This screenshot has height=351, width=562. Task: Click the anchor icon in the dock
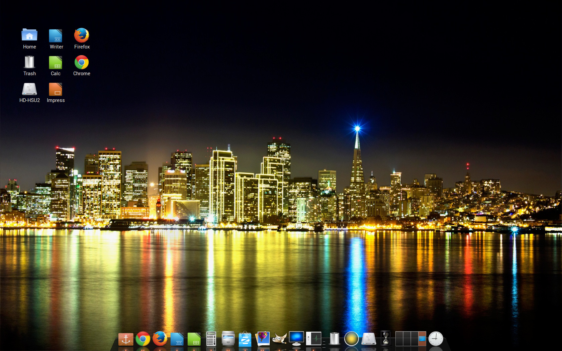coord(126,339)
